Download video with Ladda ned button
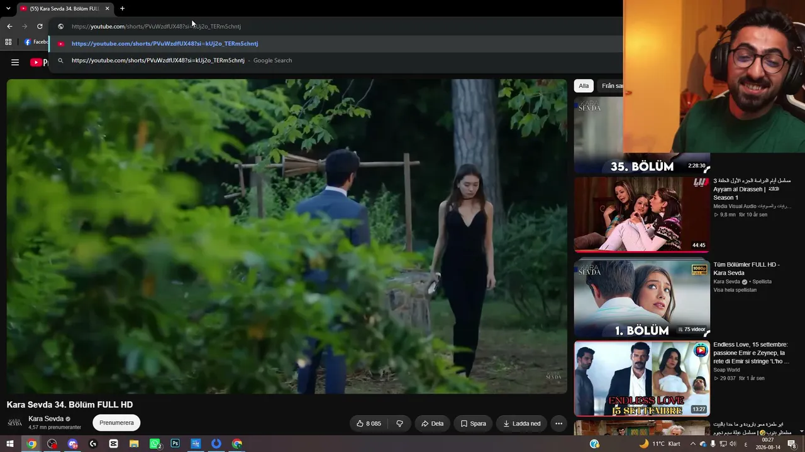805x452 pixels. pos(522,424)
